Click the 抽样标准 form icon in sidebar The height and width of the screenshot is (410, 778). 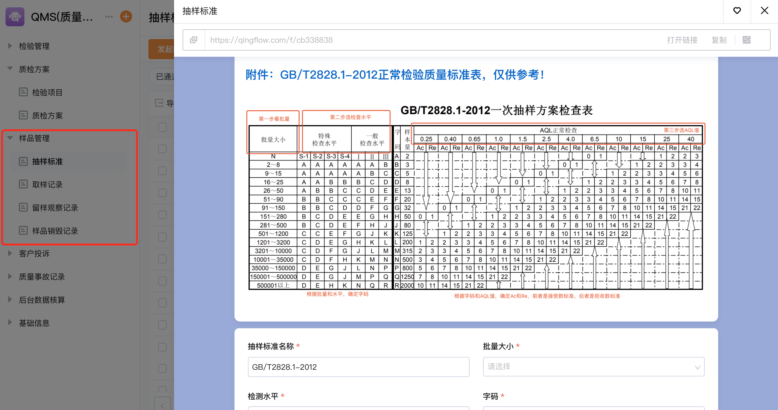click(23, 161)
